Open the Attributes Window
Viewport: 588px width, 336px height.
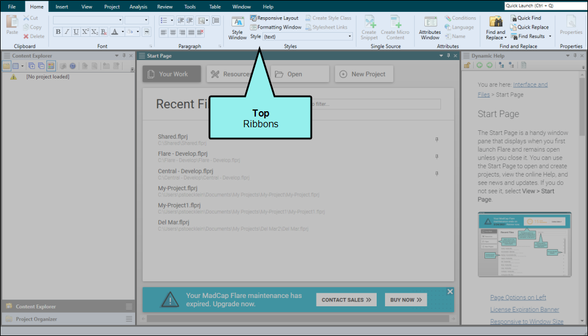click(x=430, y=28)
